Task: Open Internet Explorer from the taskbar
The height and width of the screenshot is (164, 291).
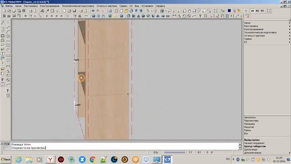Action: click(18, 159)
